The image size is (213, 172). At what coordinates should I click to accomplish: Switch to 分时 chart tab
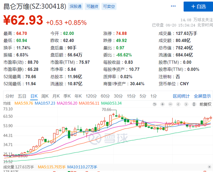tap(10, 96)
